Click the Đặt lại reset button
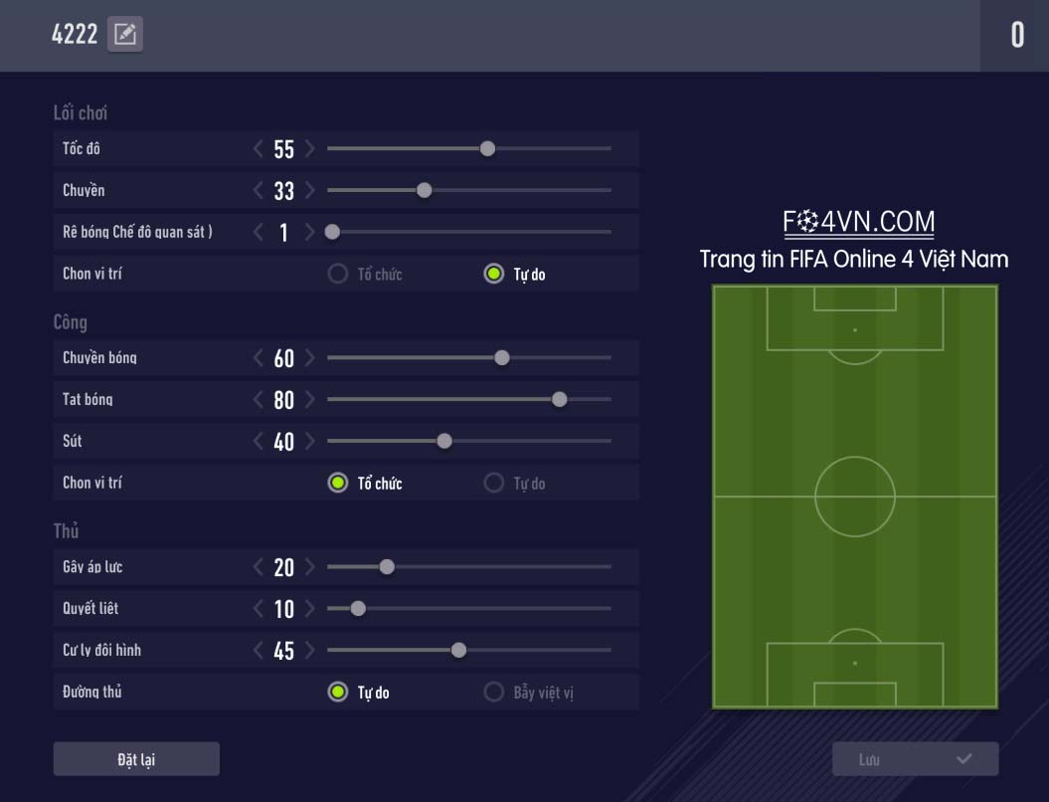This screenshot has height=802, width=1049. [x=136, y=759]
